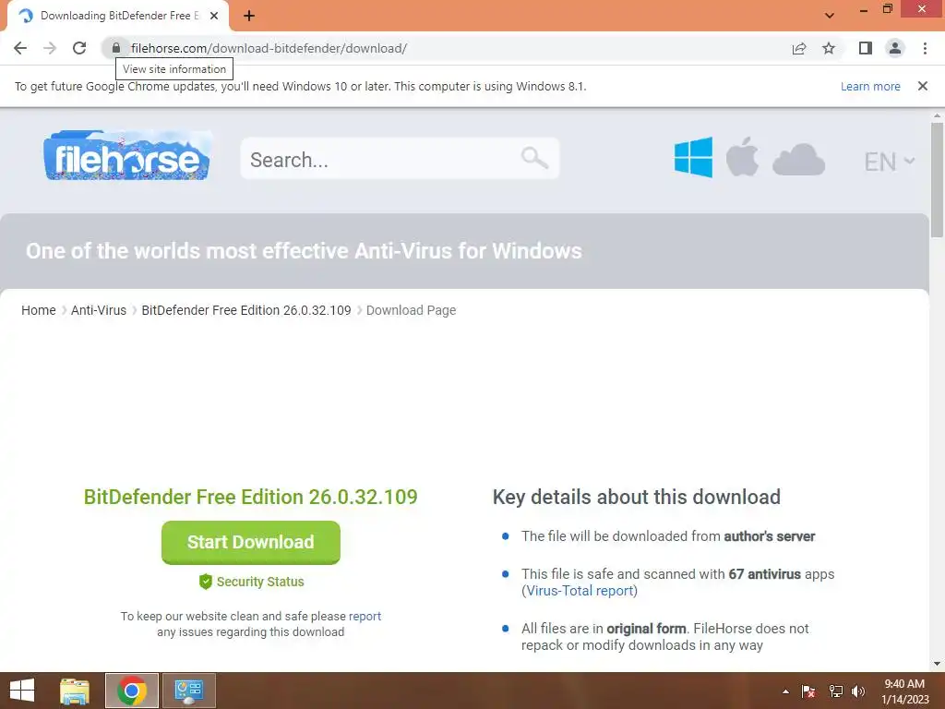The image size is (945, 709).
Task: Bookmark this page with the star
Action: pyautogui.click(x=829, y=48)
